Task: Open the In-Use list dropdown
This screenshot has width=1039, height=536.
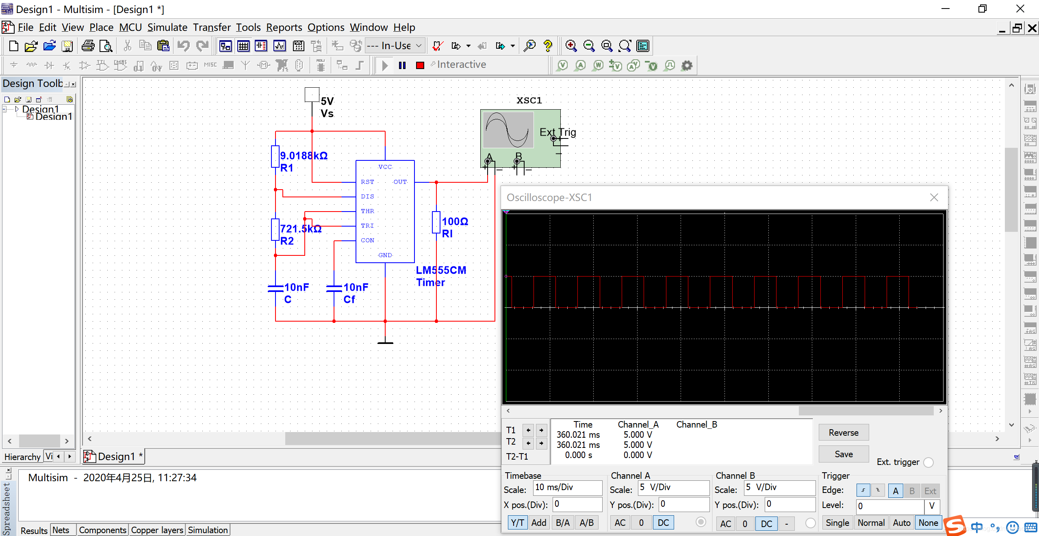Action: [419, 46]
